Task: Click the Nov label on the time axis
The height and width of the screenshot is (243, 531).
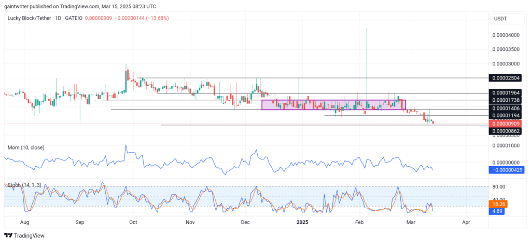Action: (x=190, y=222)
